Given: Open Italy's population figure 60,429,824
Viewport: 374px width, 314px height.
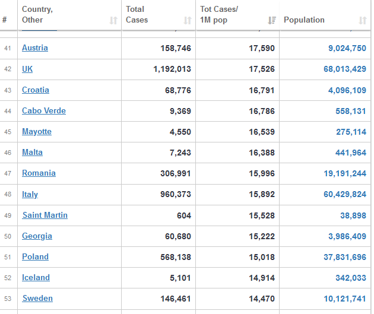Looking at the screenshot, I should [345, 194].
